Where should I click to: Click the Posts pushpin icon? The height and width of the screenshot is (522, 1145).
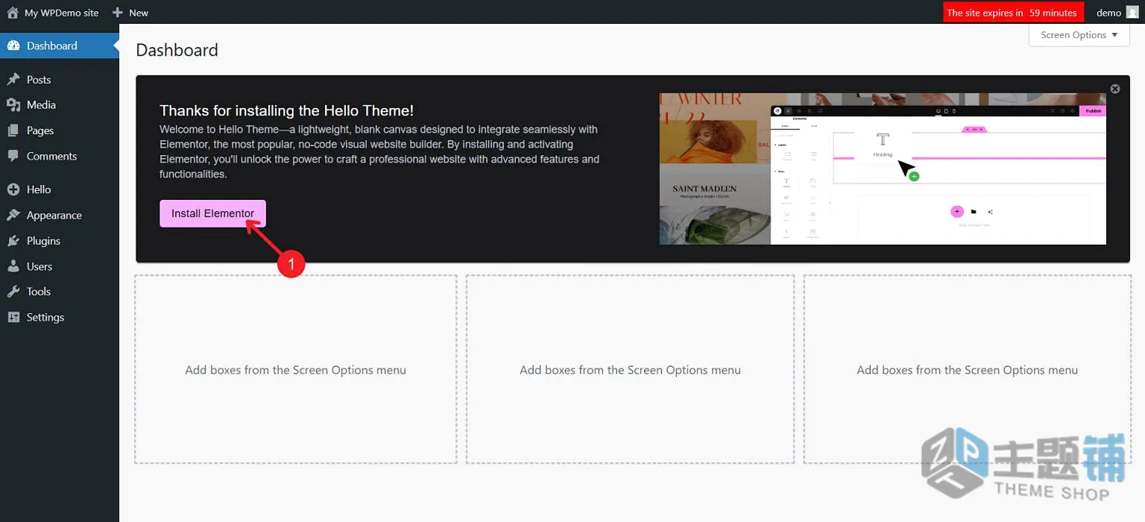[13, 80]
